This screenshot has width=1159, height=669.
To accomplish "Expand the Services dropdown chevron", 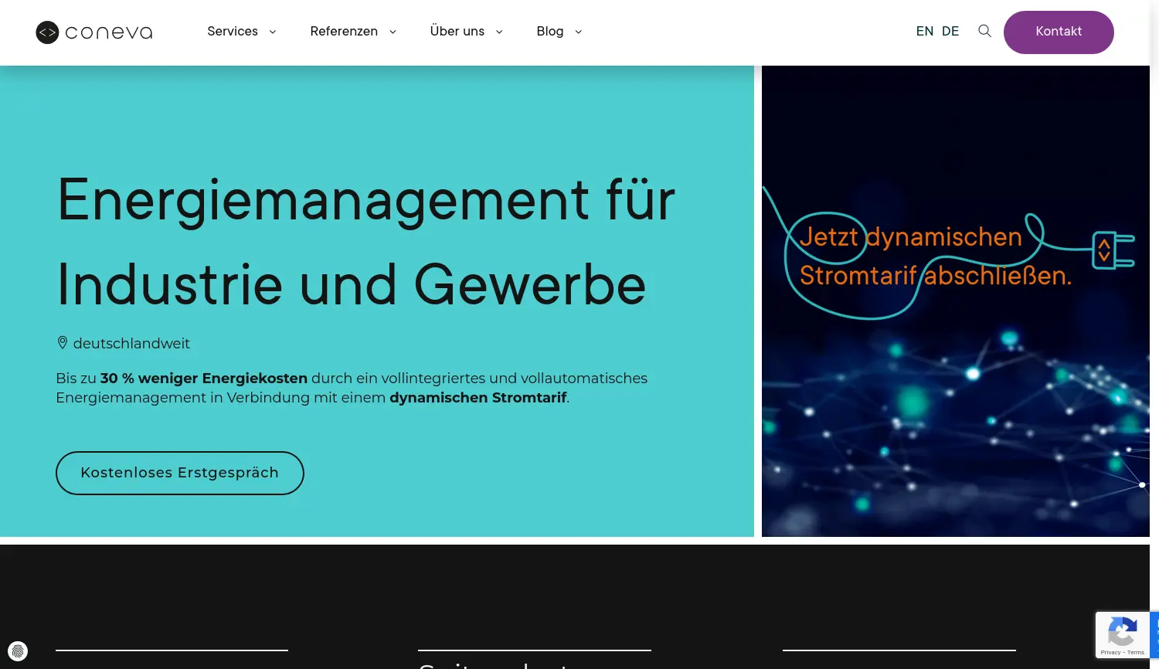I will [x=272, y=32].
